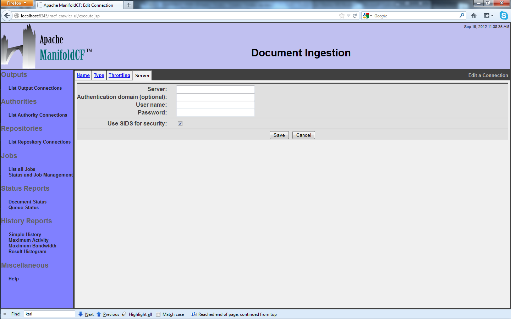Enable the Match case checkbox
Image resolution: width=511 pixels, height=319 pixels.
click(158, 314)
